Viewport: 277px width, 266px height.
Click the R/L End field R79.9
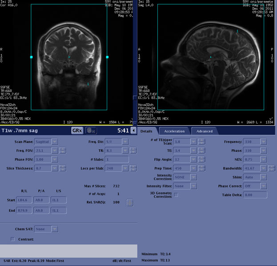(24, 210)
